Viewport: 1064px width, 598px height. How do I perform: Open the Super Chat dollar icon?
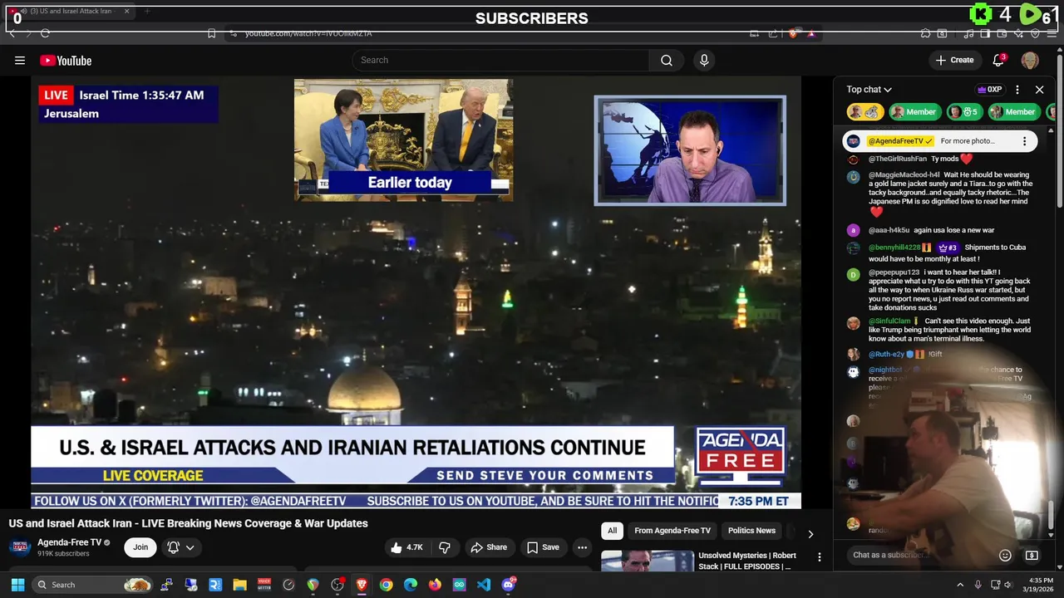pos(1032,555)
